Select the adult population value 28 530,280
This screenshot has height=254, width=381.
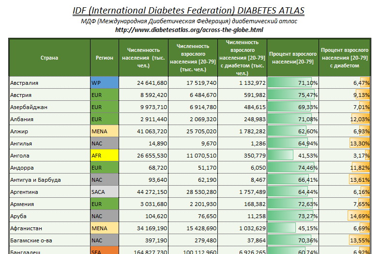(x=193, y=192)
